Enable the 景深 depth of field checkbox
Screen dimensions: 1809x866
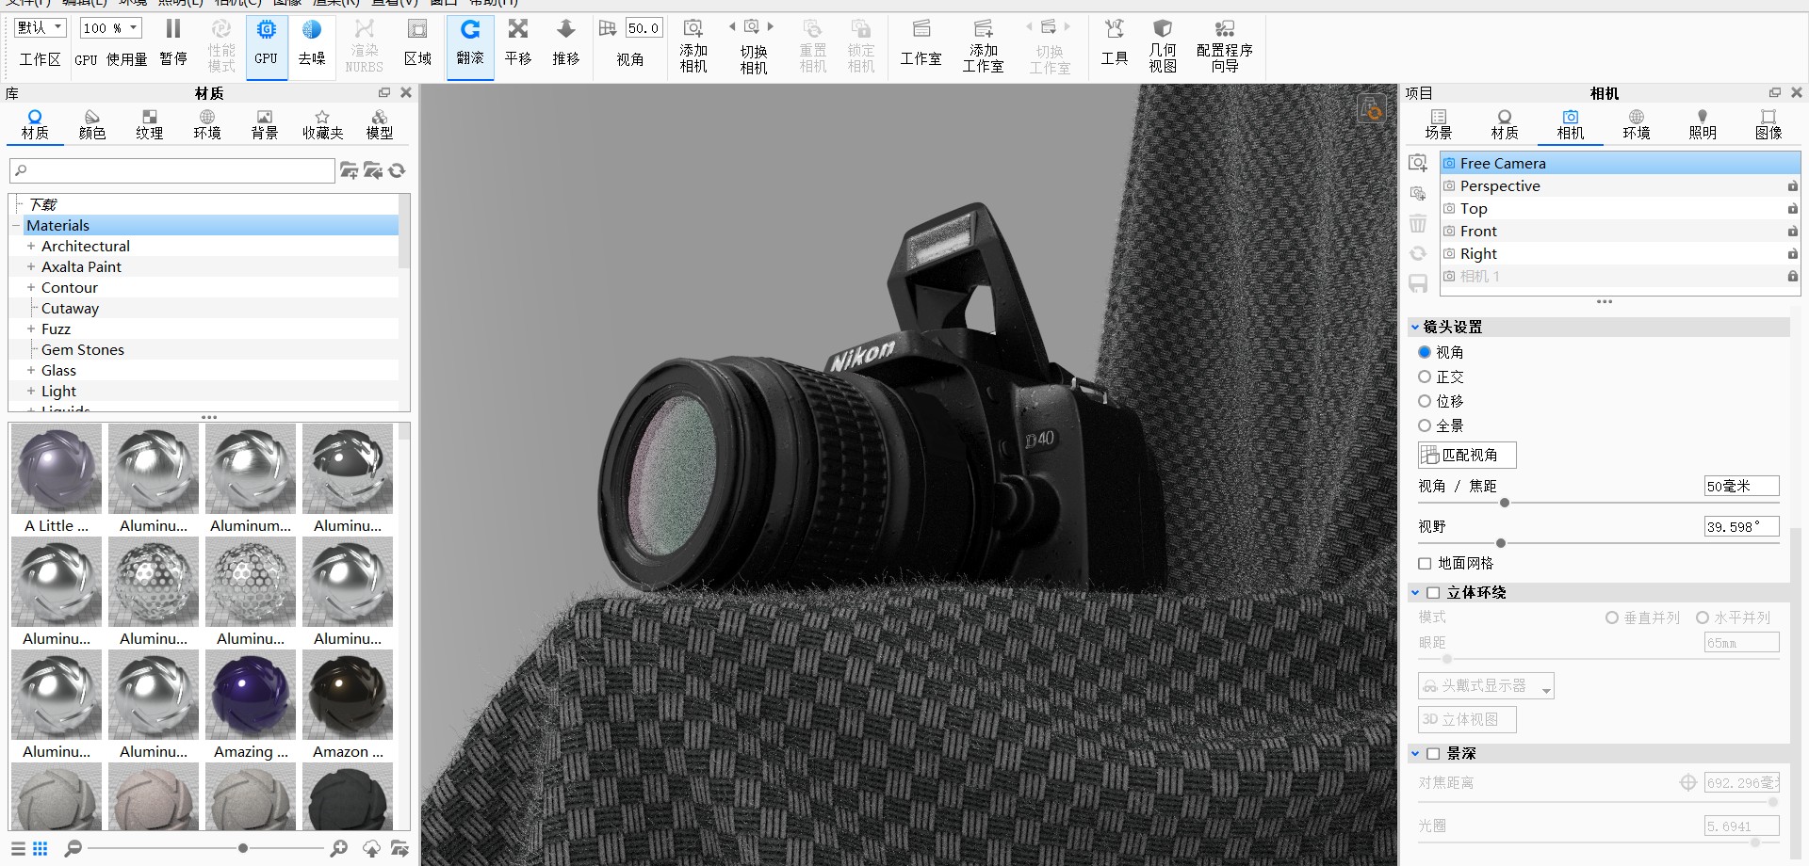1434,753
